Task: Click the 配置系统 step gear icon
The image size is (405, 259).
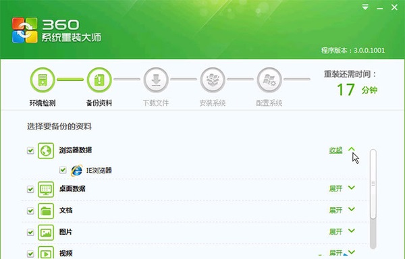Action: click(x=269, y=80)
